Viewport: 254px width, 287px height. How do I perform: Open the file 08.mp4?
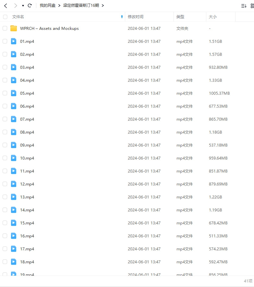27,132
